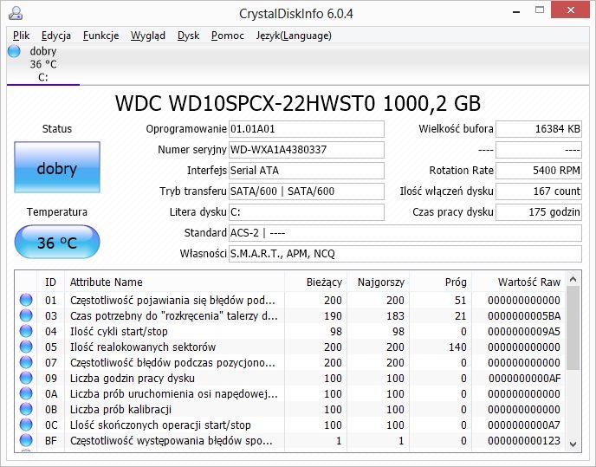This screenshot has width=596, height=467.
Task: Click the scroll-up arrow of the attribute list
Action: coord(573,280)
